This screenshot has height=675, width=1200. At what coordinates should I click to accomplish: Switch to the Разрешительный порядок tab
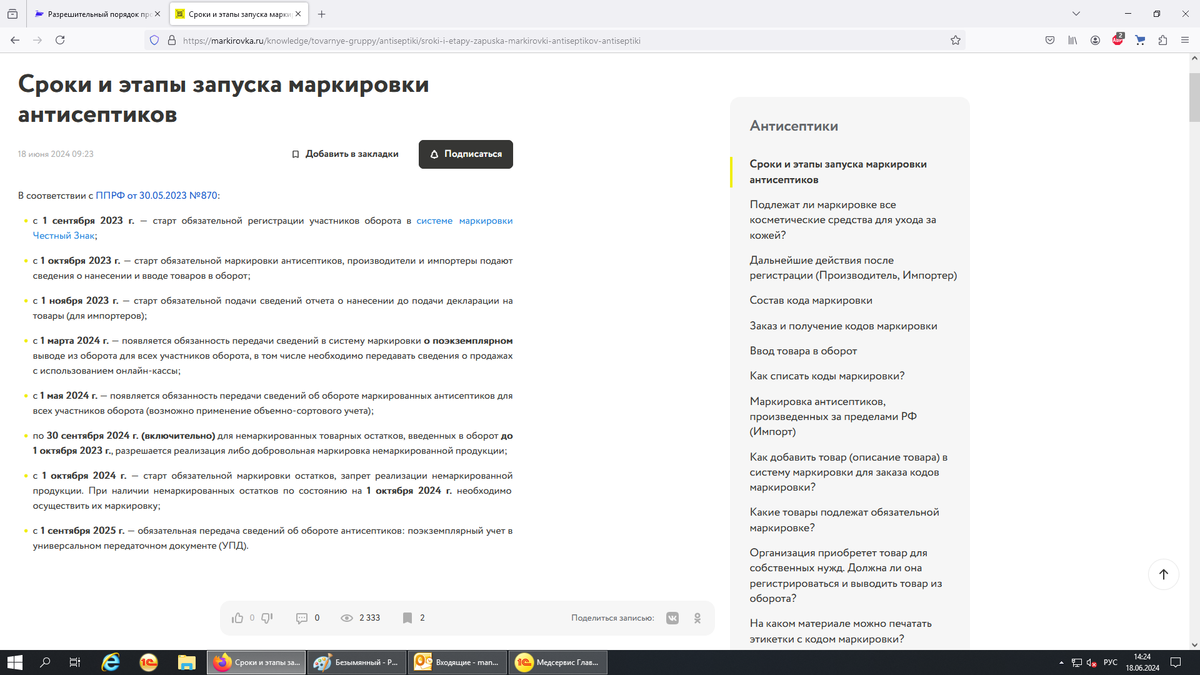[97, 14]
